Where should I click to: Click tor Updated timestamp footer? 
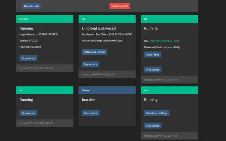point(36,123)
